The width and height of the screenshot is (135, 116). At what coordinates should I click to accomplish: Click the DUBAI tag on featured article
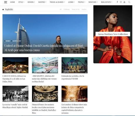(x=8, y=41)
